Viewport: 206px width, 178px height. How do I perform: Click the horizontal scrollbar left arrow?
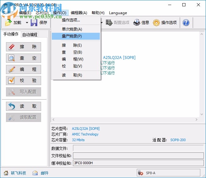point(53,119)
